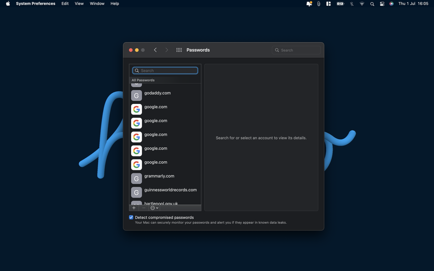Close the Passwords window
Viewport: 434px width, 271px height.
pos(130,50)
